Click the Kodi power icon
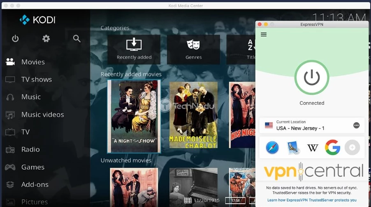The height and width of the screenshot is (207, 371). click(x=15, y=39)
